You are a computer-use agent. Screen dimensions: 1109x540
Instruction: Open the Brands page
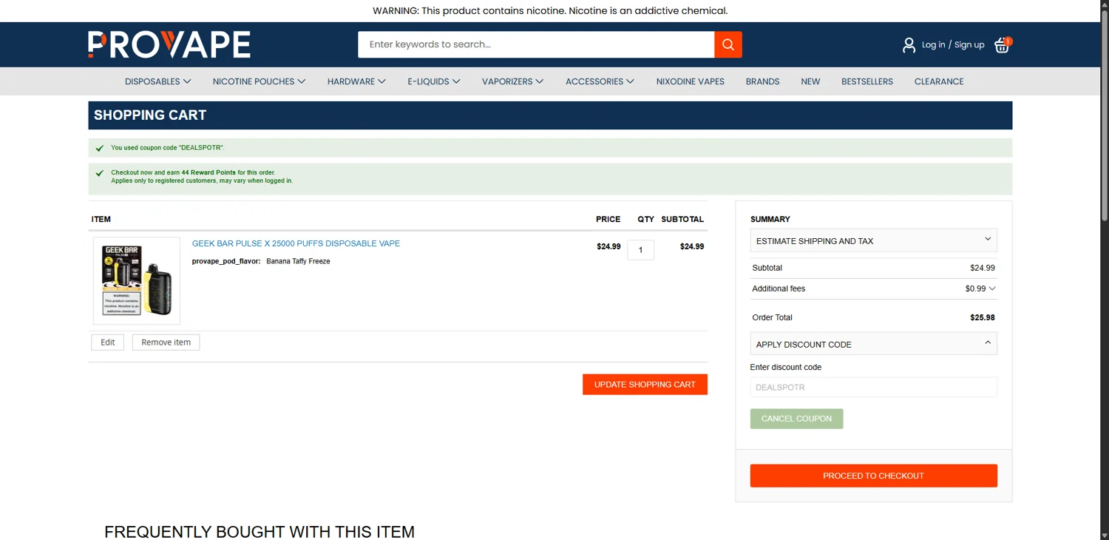[762, 81]
